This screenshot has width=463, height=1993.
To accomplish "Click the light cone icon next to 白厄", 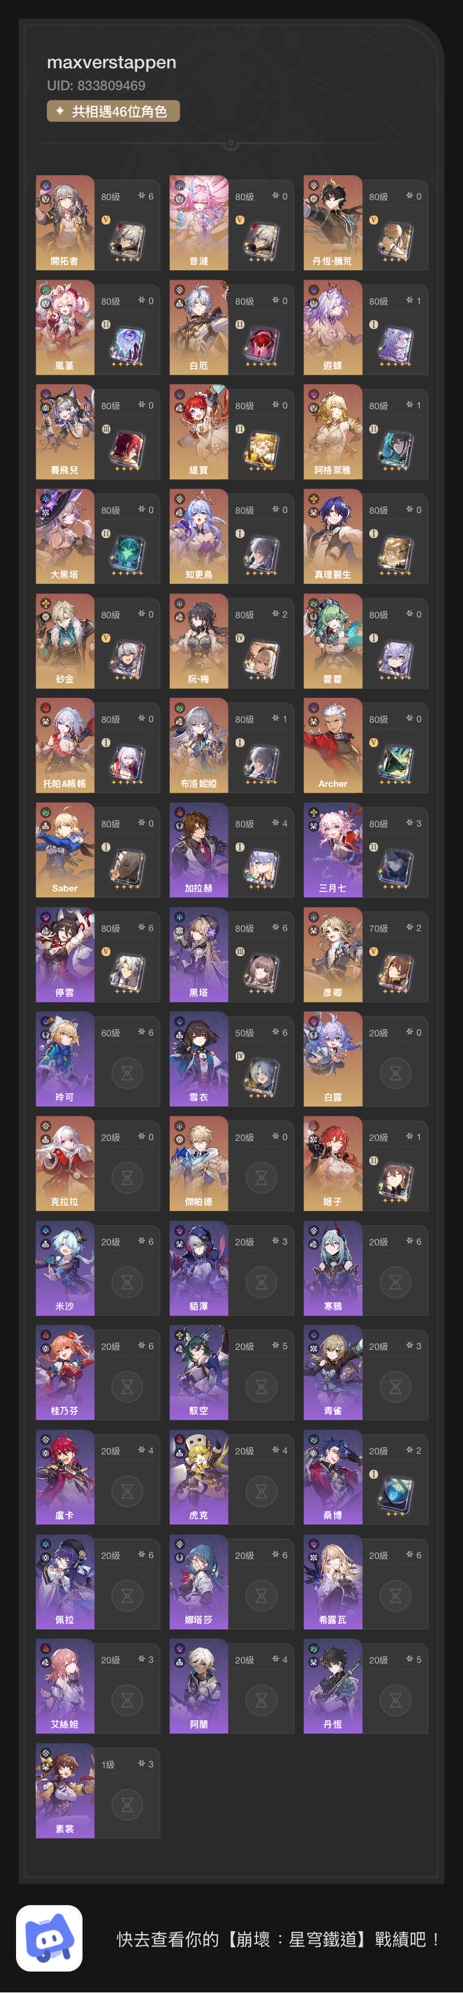I will pos(261,345).
